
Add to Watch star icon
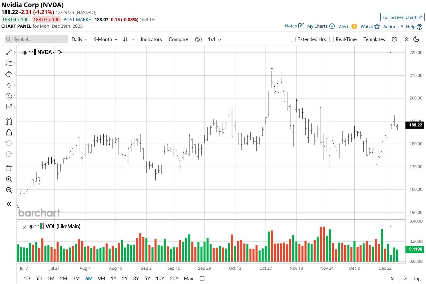pyautogui.click(x=377, y=27)
